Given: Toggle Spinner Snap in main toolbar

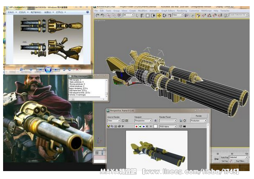Looking at the screenshot, I should [220, 15].
